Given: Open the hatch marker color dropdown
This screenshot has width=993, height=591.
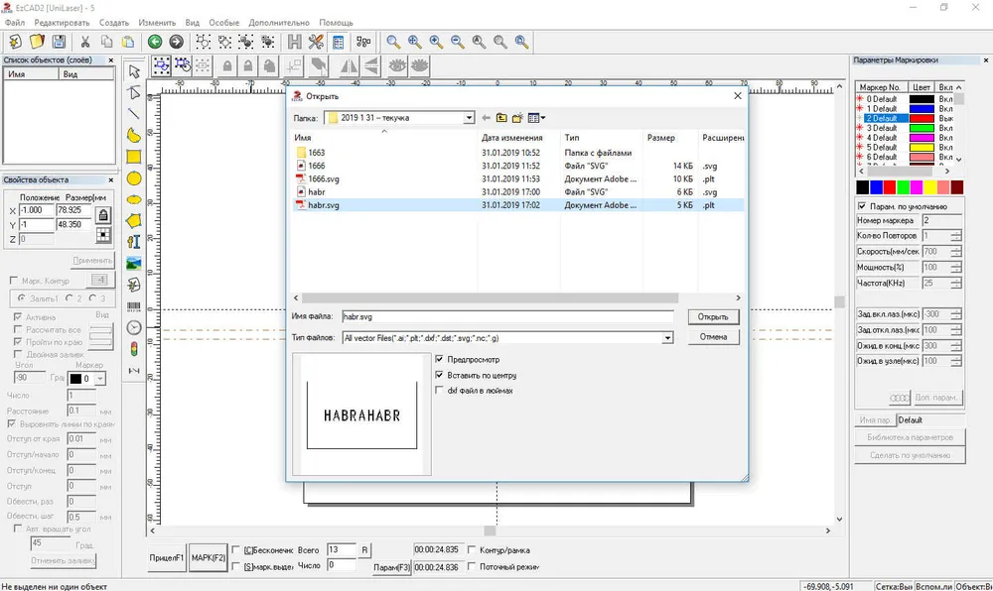Looking at the screenshot, I should [100, 379].
